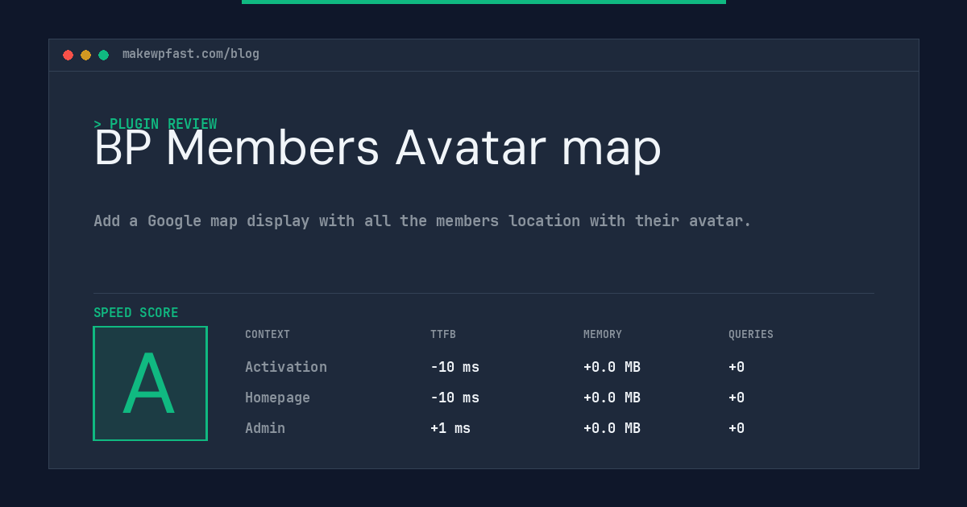The width and height of the screenshot is (967, 507).
Task: Select the Admin row label
Action: point(265,428)
